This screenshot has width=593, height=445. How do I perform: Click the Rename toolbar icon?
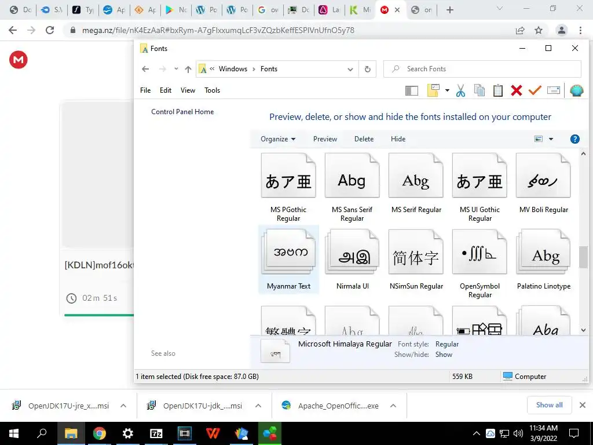[x=553, y=90]
